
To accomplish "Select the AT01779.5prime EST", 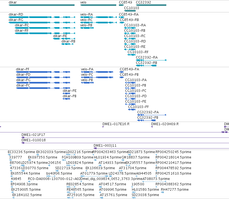I will [x=94, y=176].
